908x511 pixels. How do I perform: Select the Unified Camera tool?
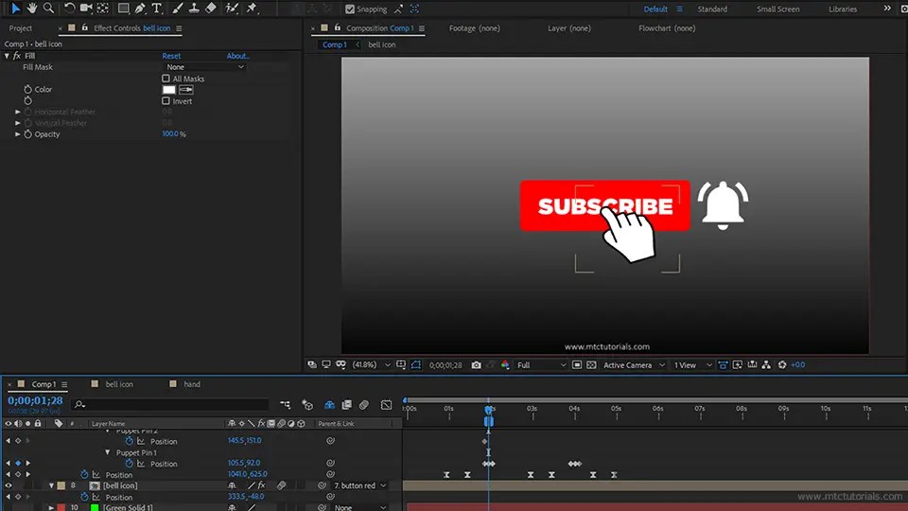(x=86, y=9)
